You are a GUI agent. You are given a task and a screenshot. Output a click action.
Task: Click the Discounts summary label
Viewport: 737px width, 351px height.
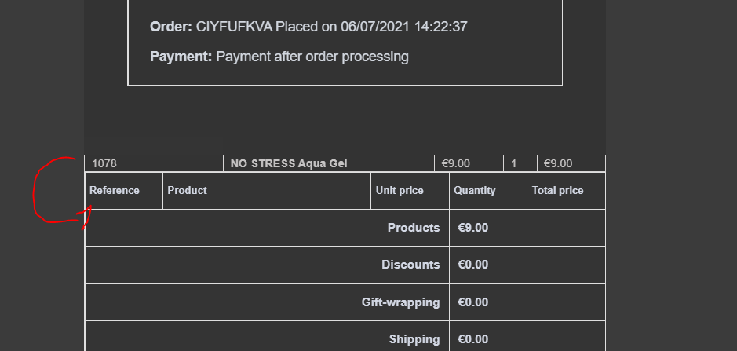click(410, 265)
